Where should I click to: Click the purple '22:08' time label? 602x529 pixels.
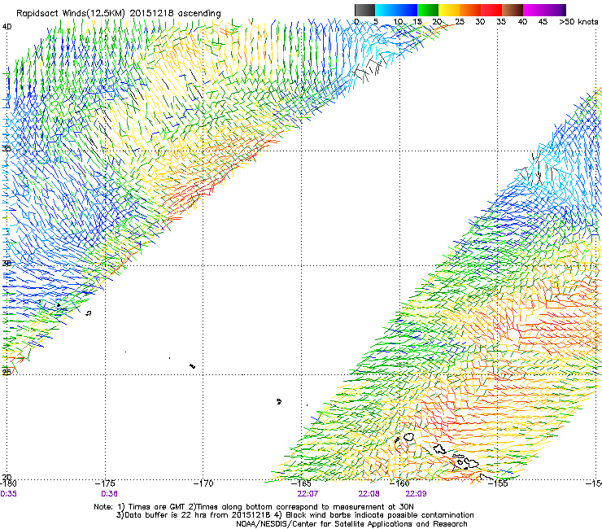click(x=369, y=494)
